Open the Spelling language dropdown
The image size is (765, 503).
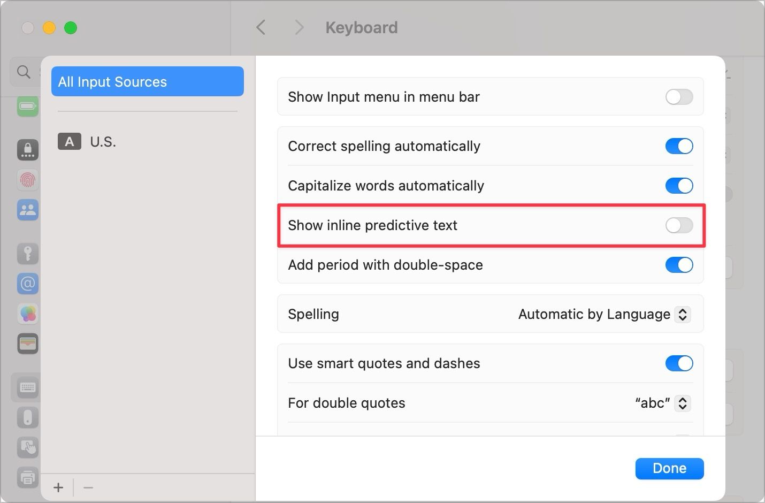[x=603, y=314]
